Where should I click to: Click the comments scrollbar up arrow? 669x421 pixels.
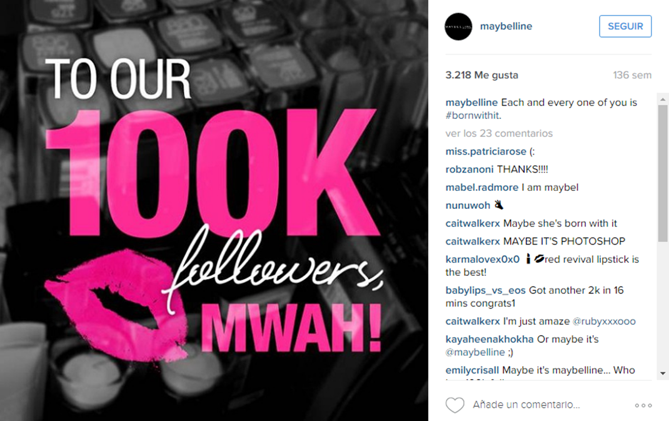point(663,99)
